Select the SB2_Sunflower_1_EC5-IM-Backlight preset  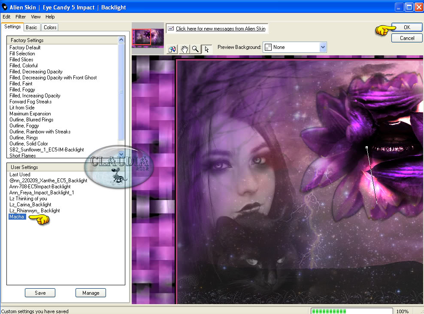(x=46, y=150)
